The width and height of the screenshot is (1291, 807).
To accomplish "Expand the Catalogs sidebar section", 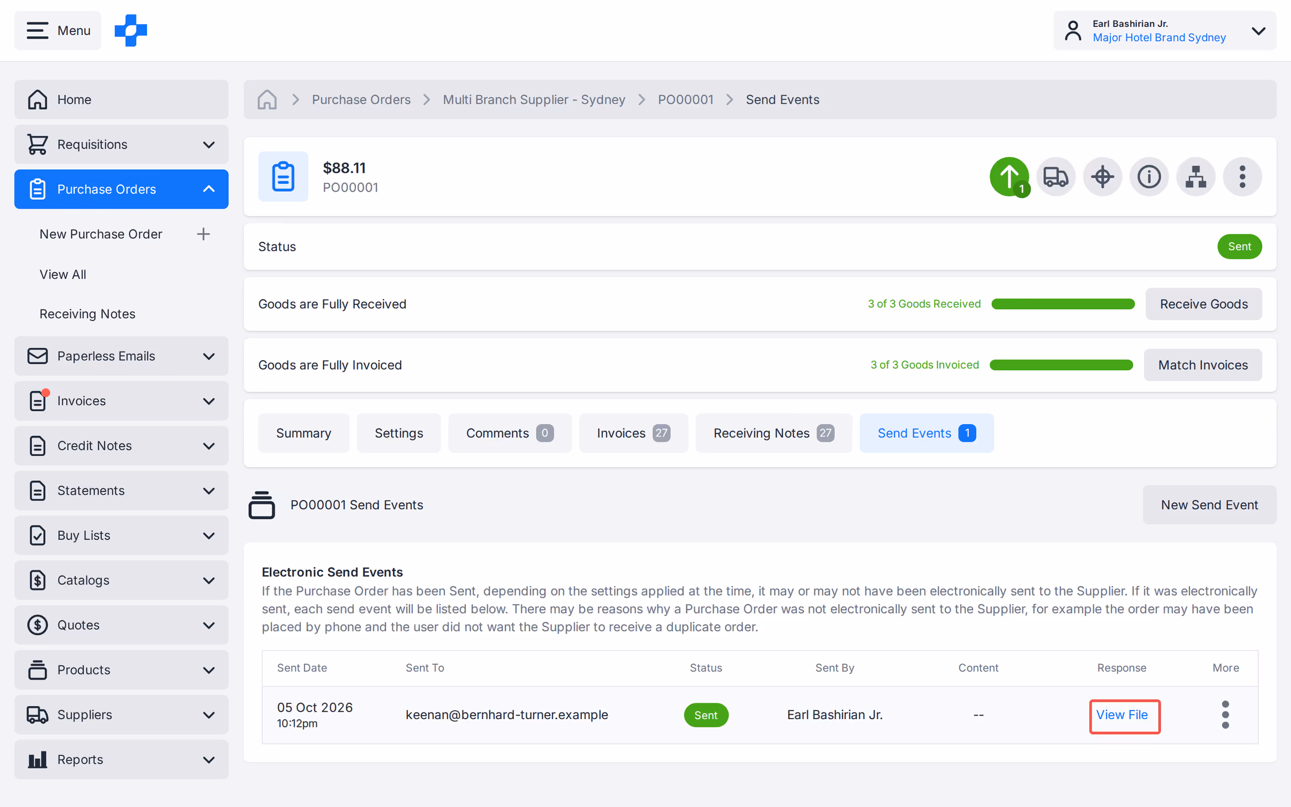I will [122, 580].
